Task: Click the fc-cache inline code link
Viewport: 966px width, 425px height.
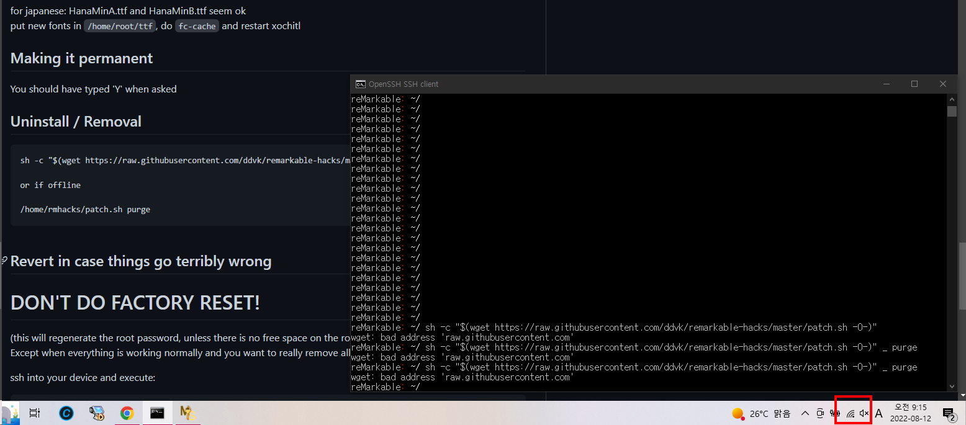Action: pos(197,26)
